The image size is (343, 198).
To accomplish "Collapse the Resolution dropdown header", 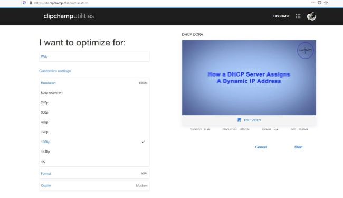I will pos(94,83).
